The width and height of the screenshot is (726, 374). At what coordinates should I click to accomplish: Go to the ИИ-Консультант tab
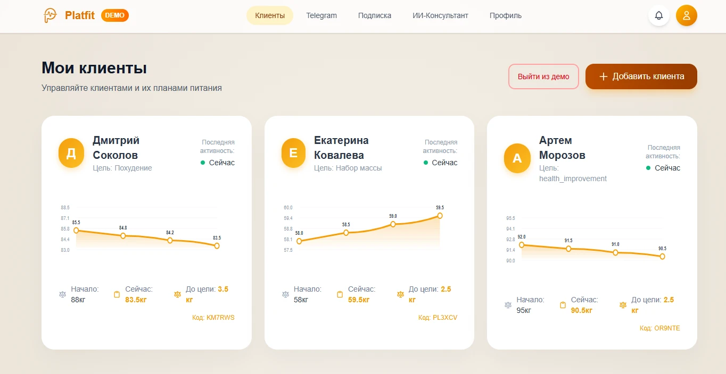pos(440,15)
